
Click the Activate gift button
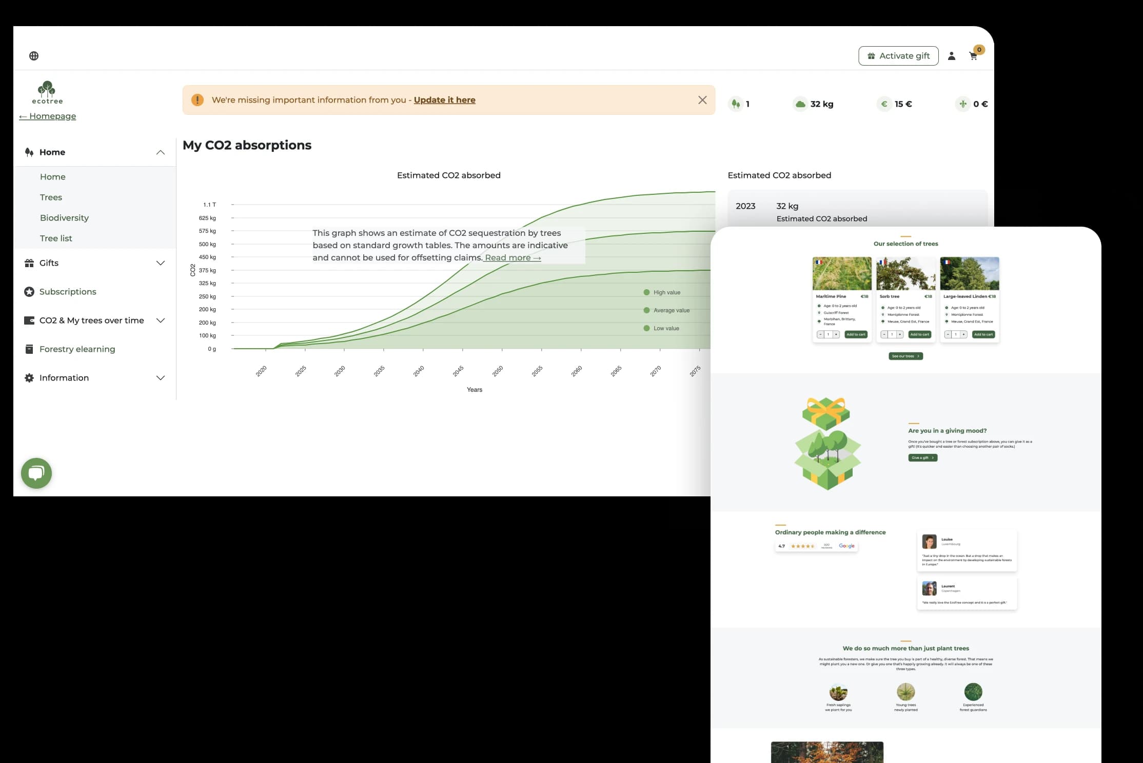[x=898, y=56]
